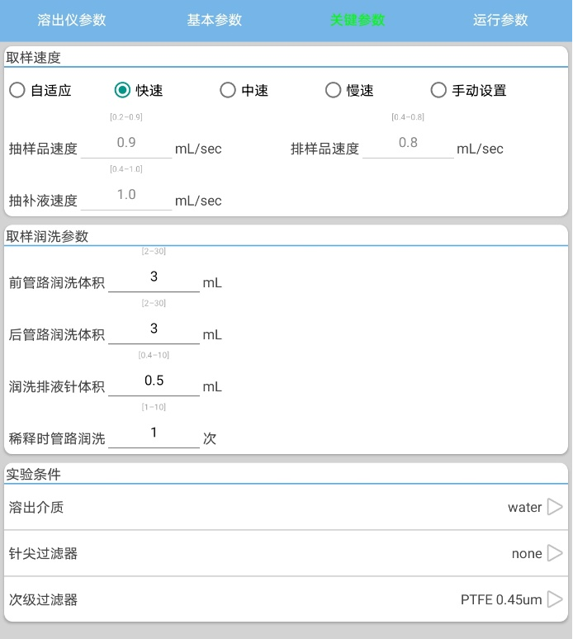The image size is (573, 639).
Task: Click the 排样品速度 label
Action: (x=324, y=149)
